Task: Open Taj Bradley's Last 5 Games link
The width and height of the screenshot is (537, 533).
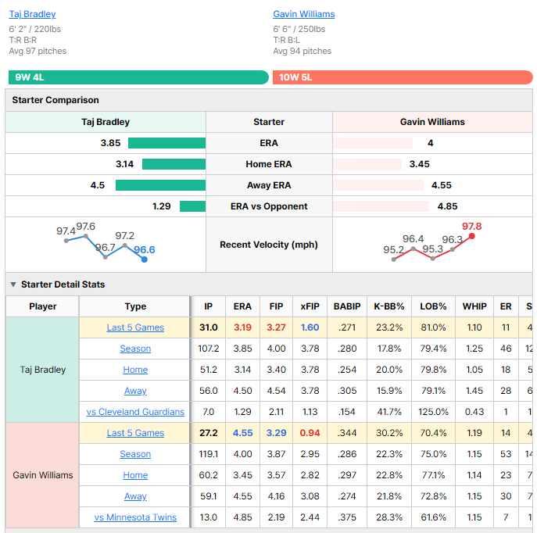Action: [x=135, y=327]
